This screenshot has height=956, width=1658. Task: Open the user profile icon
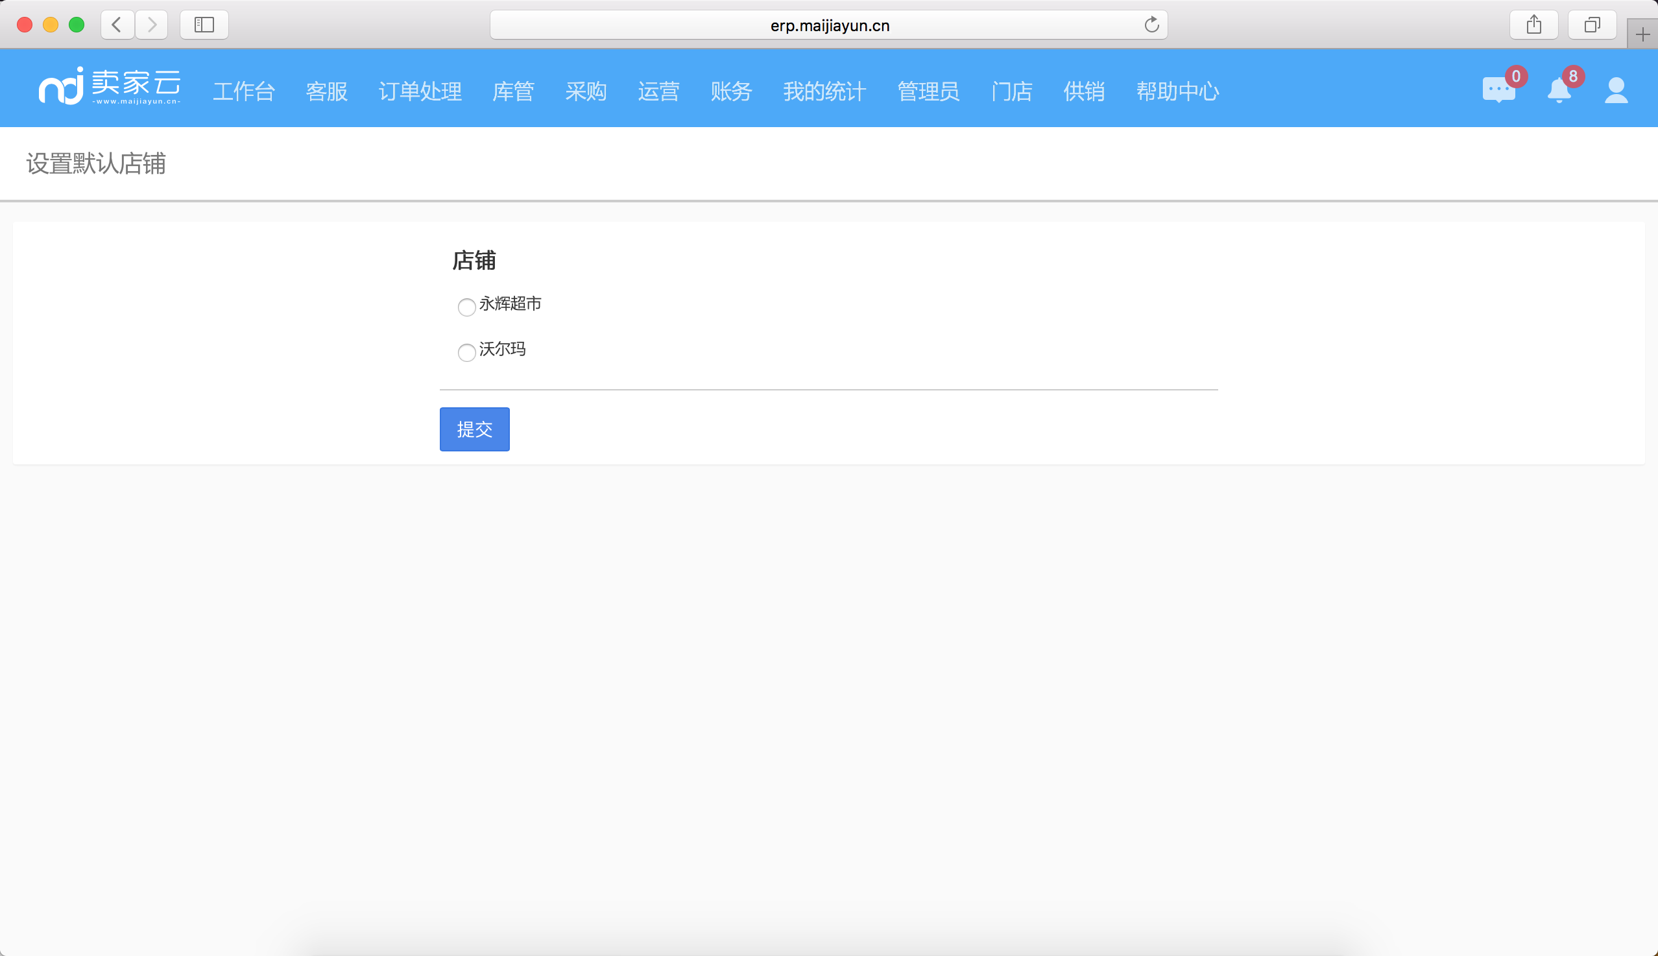coord(1616,91)
